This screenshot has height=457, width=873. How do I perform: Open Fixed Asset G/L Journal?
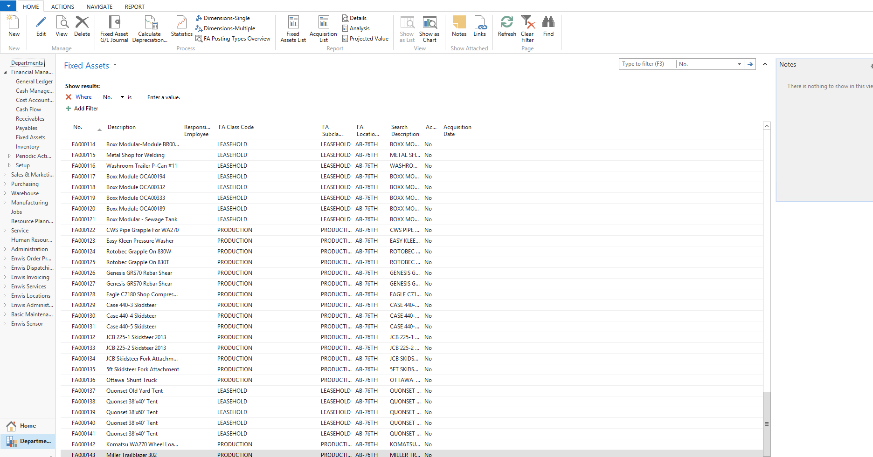(114, 29)
